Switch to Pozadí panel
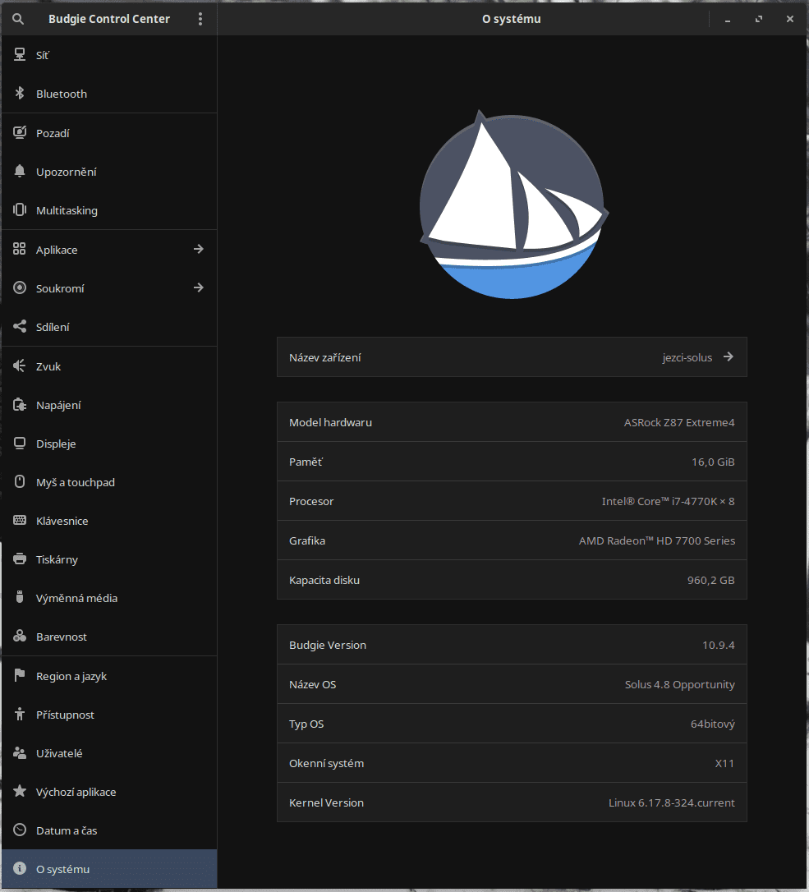This screenshot has height=892, width=809. click(x=109, y=133)
